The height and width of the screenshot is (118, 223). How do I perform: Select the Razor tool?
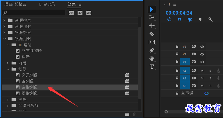coord(152,34)
